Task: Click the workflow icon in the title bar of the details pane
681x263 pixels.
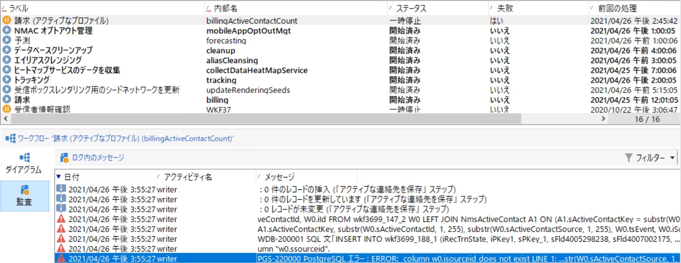Action: [11, 139]
